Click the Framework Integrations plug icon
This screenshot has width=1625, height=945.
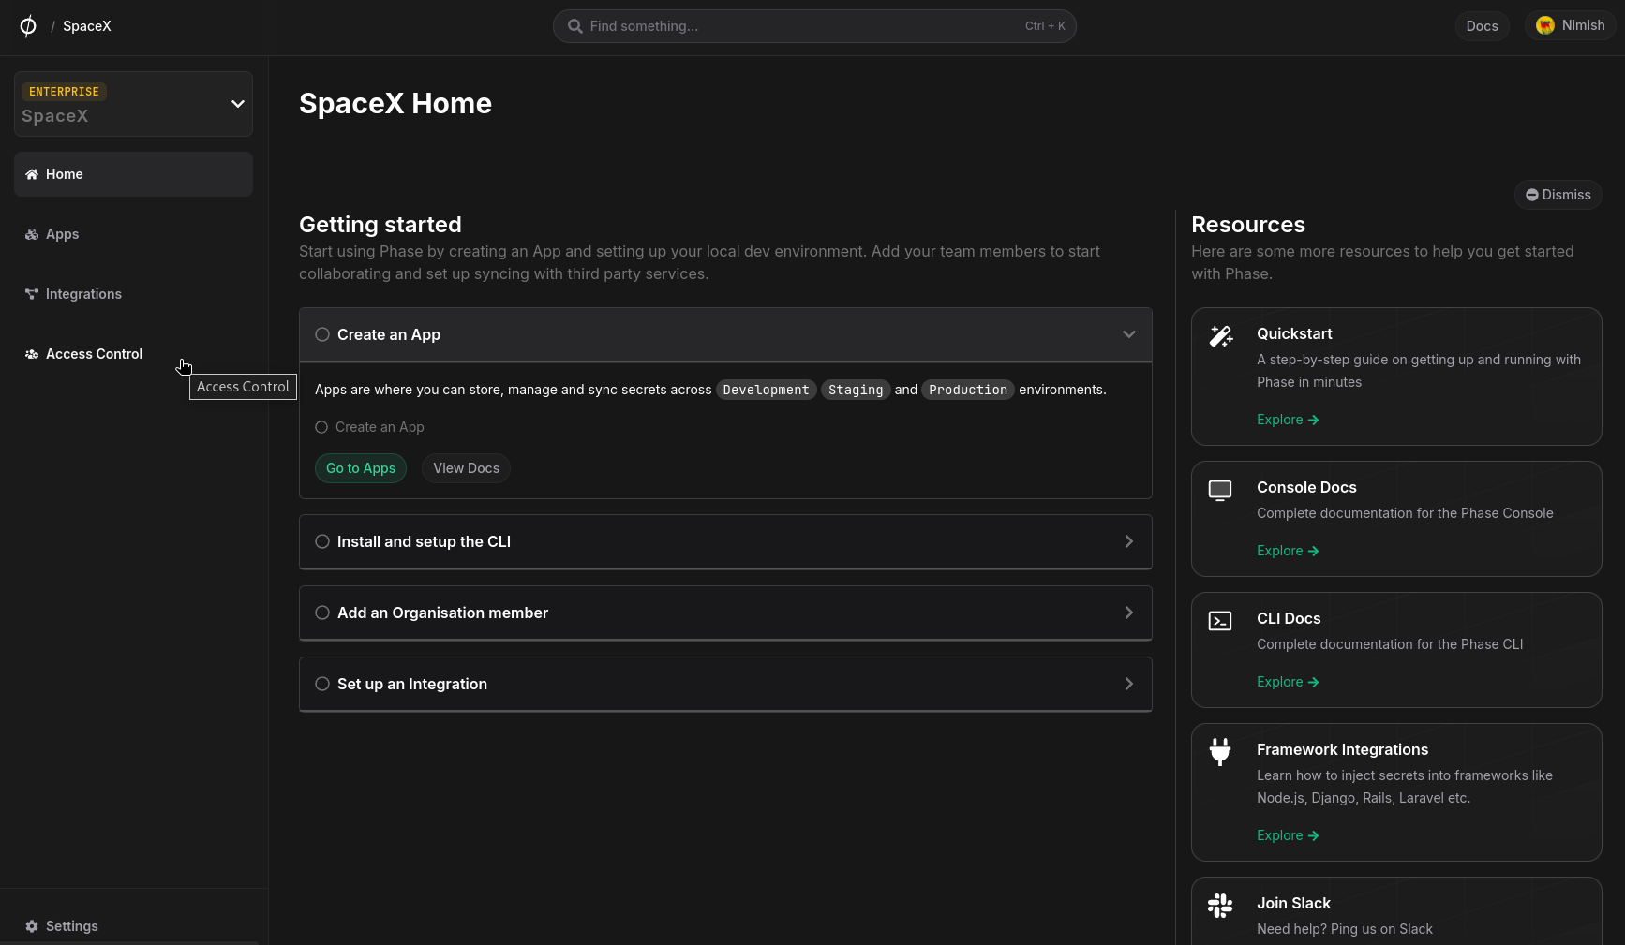[x=1220, y=752]
